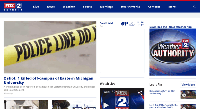Open the search magnifier icon

(194, 7)
